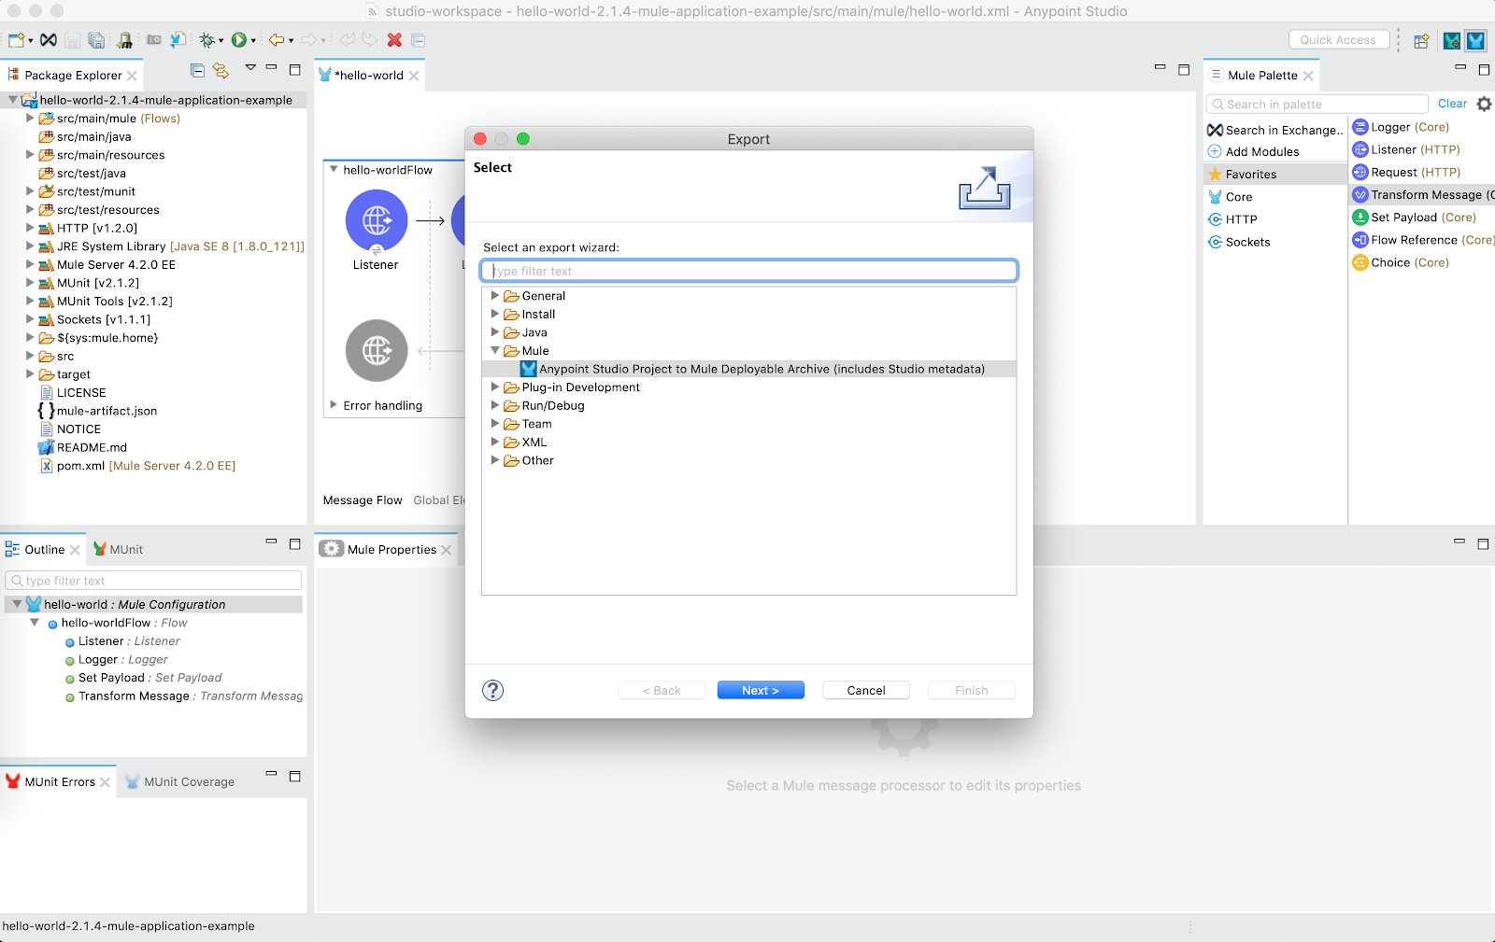Viewport: 1495px width, 942px height.
Task: Select the Logger (Core) palette item
Action: pyautogui.click(x=1401, y=127)
